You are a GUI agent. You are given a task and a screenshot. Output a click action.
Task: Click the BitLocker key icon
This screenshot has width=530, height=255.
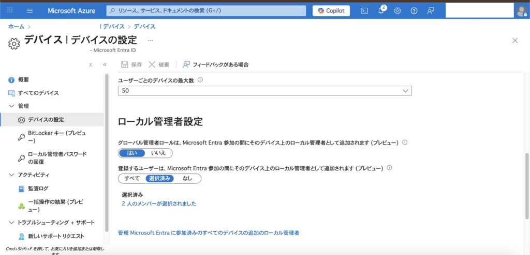[x=21, y=137]
